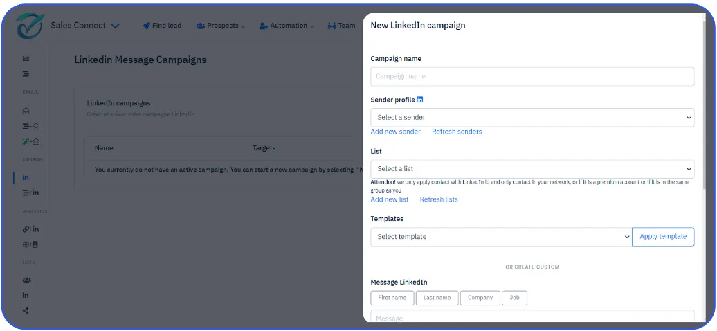
Task: Expand the Prospects menu
Action: coord(220,26)
